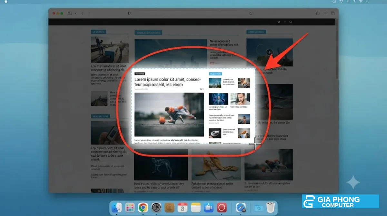
Task: Show the tab overview in Safari
Action: pos(333,13)
